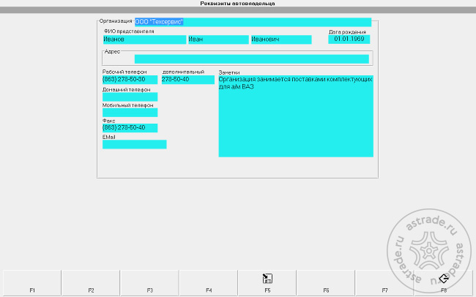476x297 pixels.
Task: Click the дополнительный phone field 278-50-40
Action: click(x=188, y=80)
